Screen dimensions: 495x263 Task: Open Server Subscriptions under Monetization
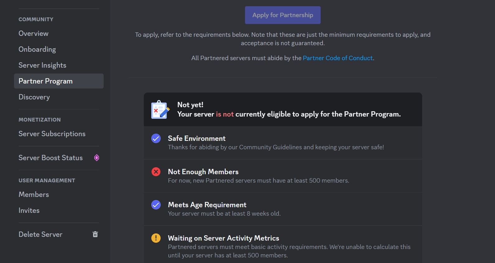52,134
